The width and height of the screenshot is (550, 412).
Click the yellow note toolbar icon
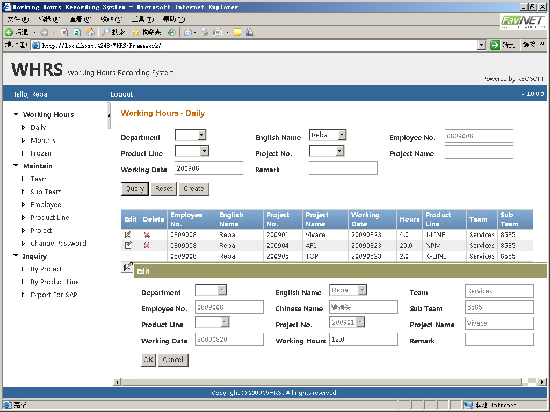(237, 32)
